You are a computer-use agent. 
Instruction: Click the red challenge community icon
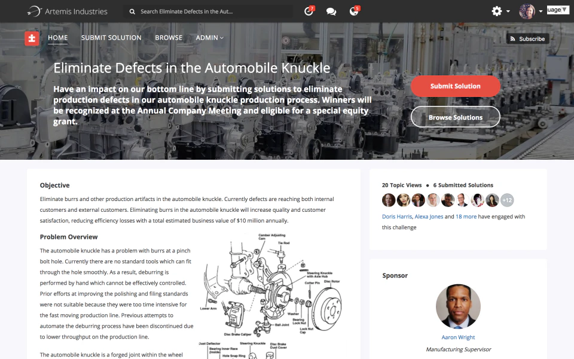coord(32,38)
